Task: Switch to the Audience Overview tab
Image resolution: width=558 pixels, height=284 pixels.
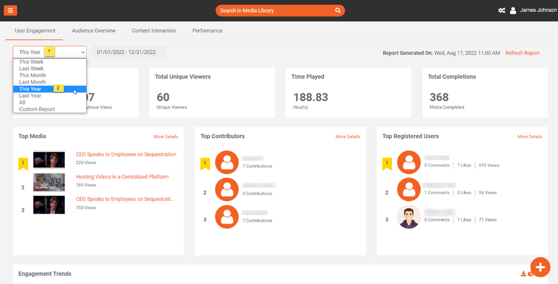Action: pyautogui.click(x=94, y=31)
